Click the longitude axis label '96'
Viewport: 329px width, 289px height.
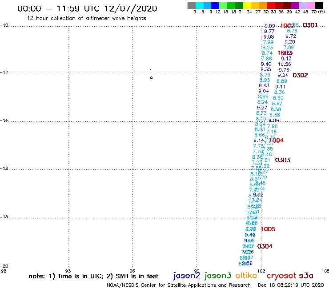tap(132, 271)
